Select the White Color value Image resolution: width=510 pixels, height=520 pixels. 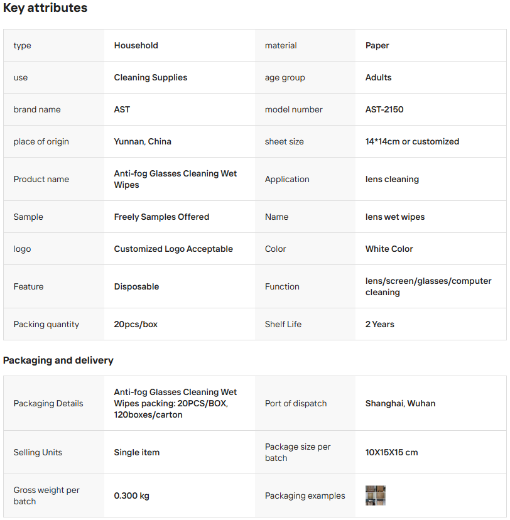(389, 249)
